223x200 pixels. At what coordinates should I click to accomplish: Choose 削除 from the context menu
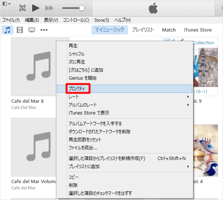pyautogui.click(x=125, y=185)
